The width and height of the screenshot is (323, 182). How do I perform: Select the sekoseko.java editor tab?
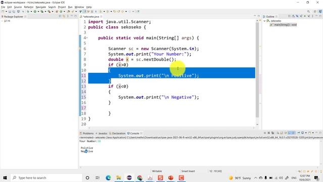pyautogui.click(x=91, y=17)
